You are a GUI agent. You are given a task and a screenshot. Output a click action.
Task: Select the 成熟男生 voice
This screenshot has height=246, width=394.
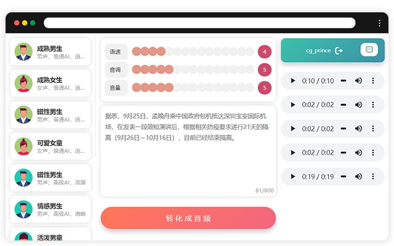click(x=50, y=52)
